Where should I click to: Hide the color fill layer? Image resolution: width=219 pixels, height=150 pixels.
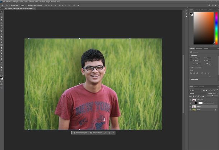[190, 103]
